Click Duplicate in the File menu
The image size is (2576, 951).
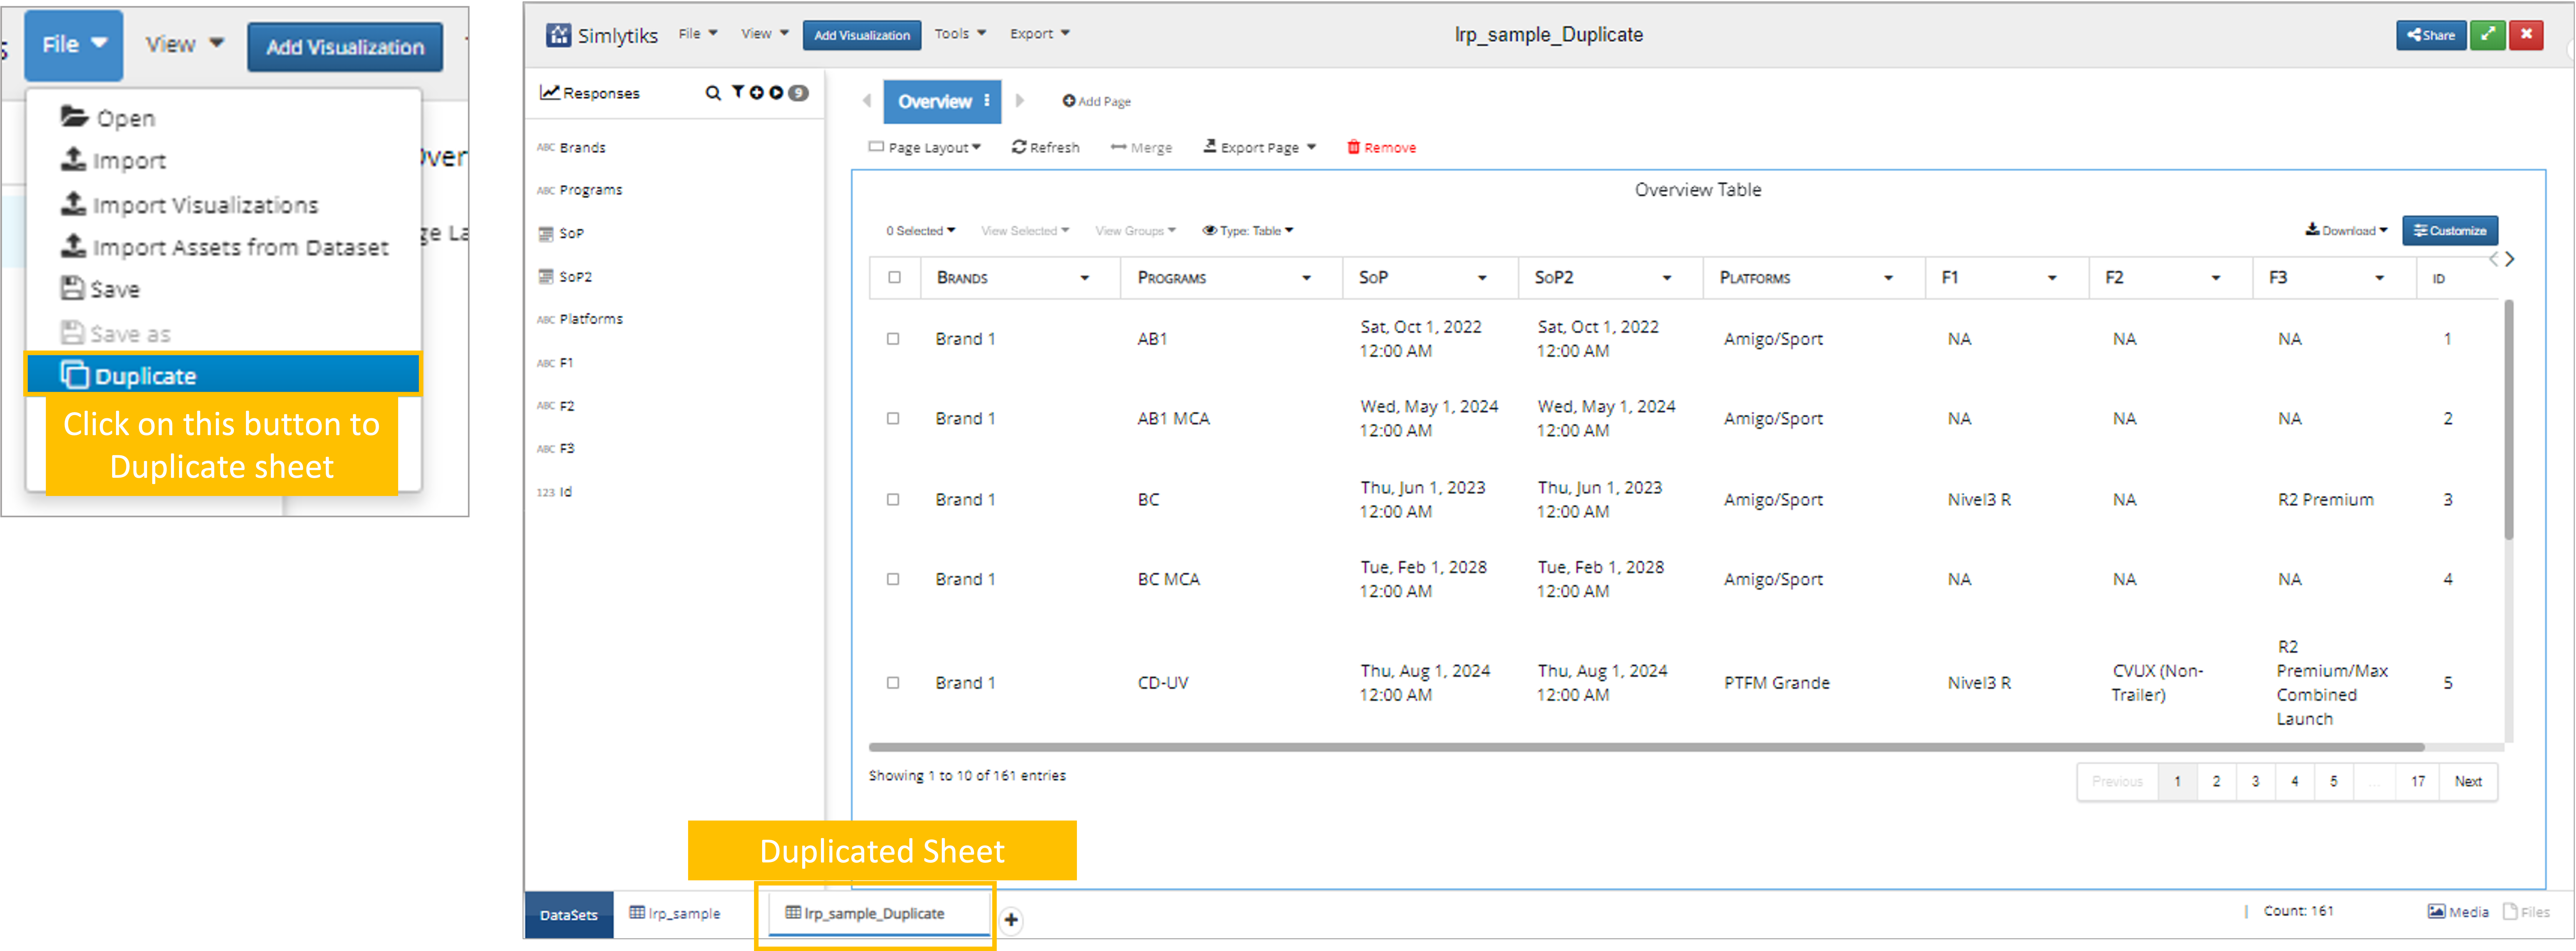[223, 375]
